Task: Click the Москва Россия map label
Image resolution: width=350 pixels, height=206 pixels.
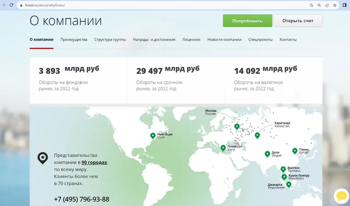Action: pyautogui.click(x=211, y=112)
